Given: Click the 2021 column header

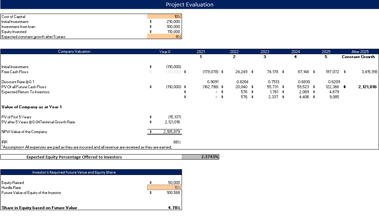Looking at the screenshot, I should (201, 51).
